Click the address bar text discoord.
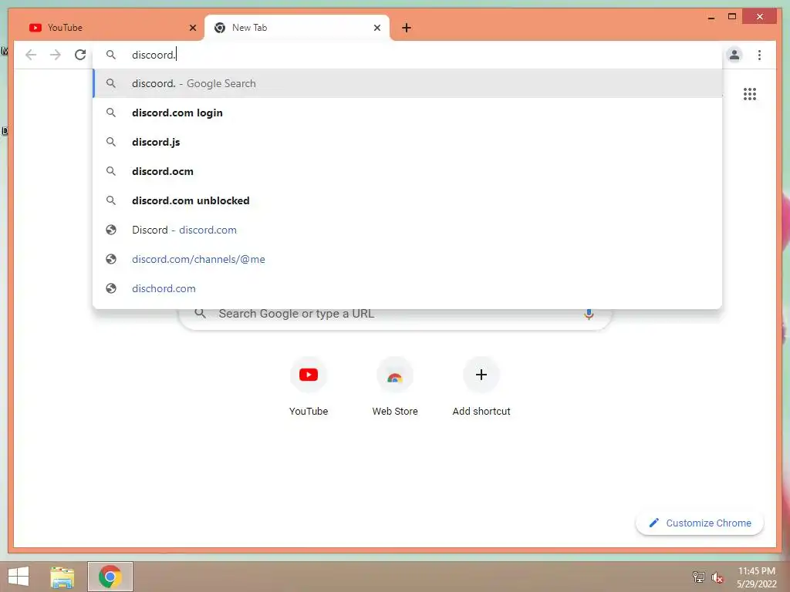The image size is (790, 592). [154, 55]
